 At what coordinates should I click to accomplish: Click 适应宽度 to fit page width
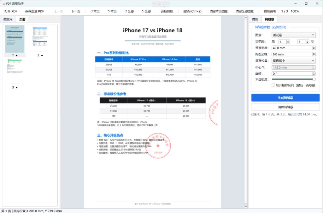coord(167,11)
